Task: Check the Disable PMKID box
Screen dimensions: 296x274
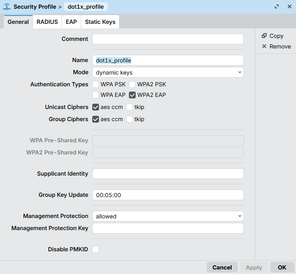Action: pos(96,249)
